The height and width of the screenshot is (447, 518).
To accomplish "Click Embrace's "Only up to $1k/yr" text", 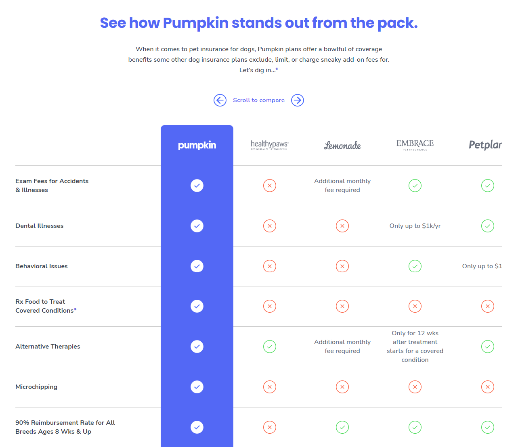I will point(415,226).
